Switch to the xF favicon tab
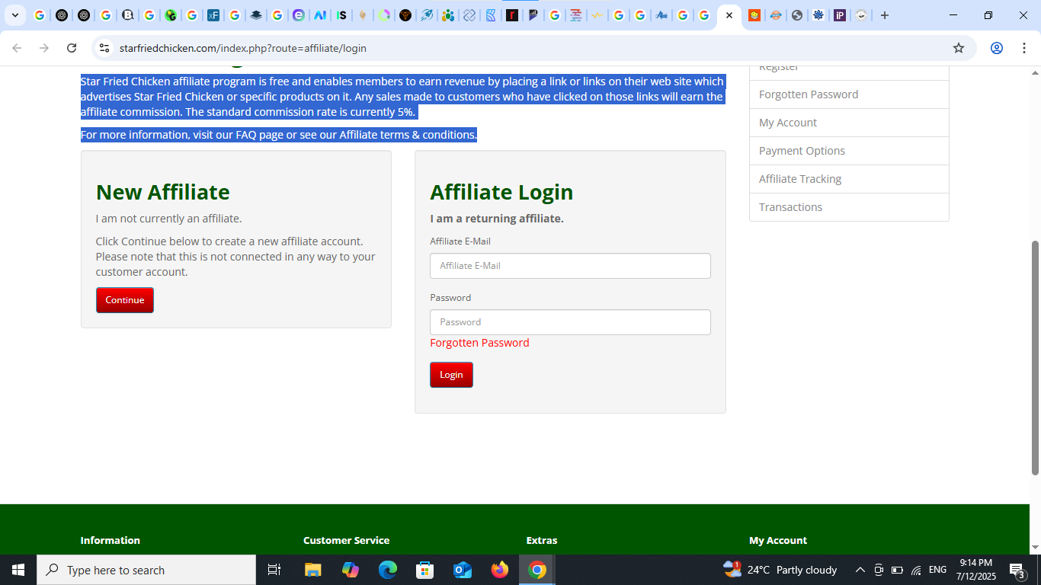The height and width of the screenshot is (585, 1041). click(213, 15)
